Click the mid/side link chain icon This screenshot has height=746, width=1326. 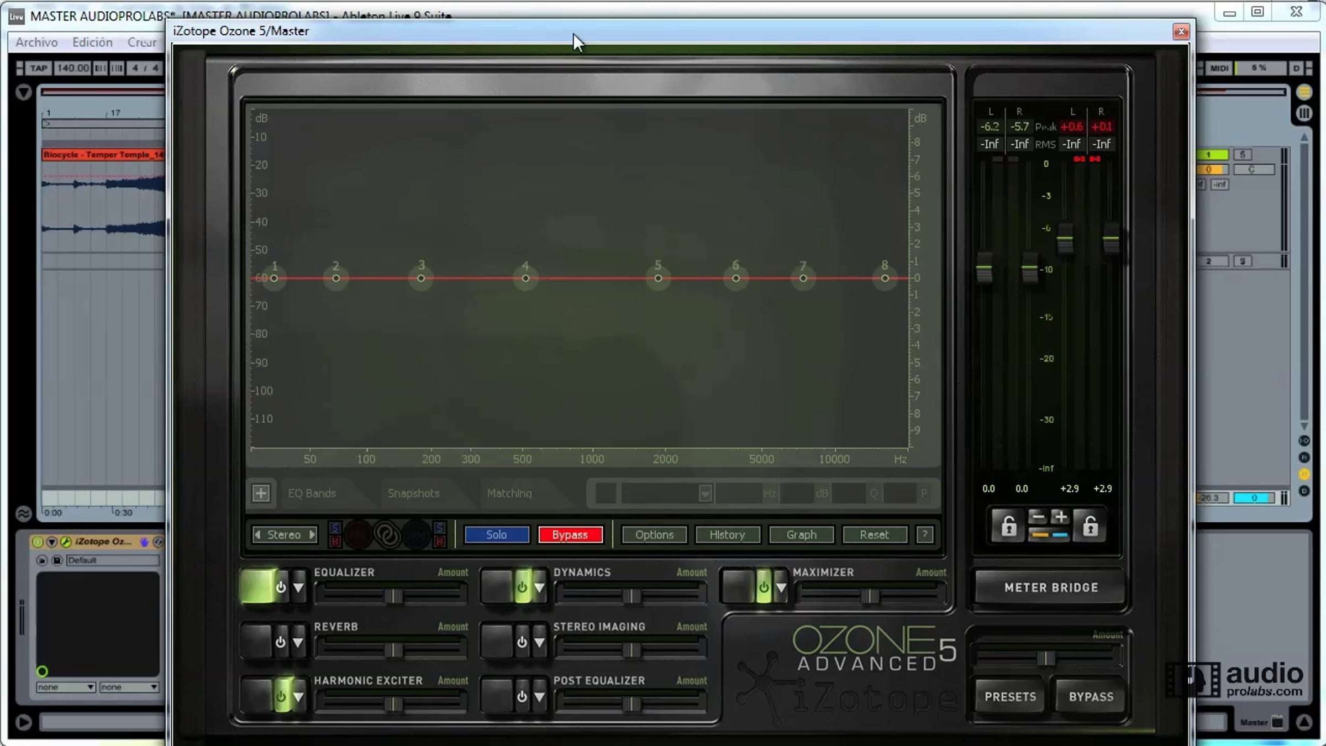pos(387,534)
